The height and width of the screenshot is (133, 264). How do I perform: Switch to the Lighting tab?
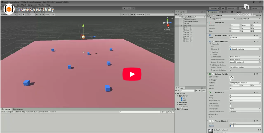(224, 12)
